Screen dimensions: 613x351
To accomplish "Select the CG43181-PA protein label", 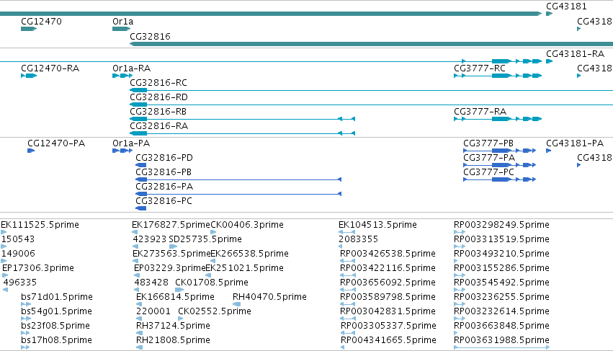I will pos(575,143).
